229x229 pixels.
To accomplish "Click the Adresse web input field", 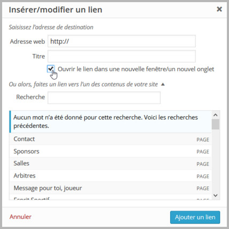I will 121,41.
